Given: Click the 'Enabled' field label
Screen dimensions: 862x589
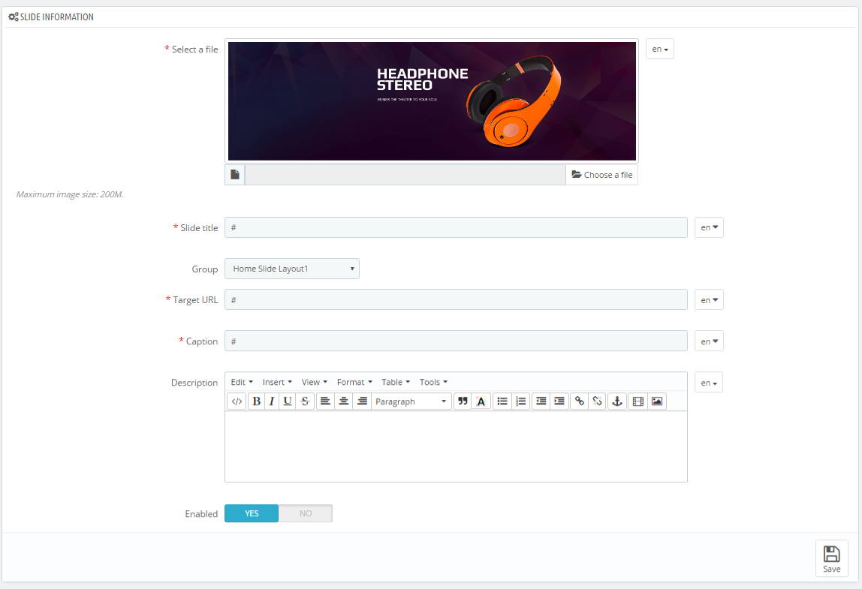Looking at the screenshot, I should coord(201,514).
